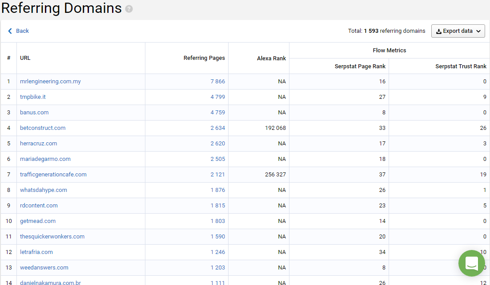Image resolution: width=490 pixels, height=285 pixels.
Task: Click the Flow Metrics group header
Action: pos(390,51)
